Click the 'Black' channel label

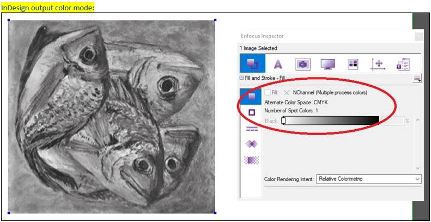pos(271,120)
